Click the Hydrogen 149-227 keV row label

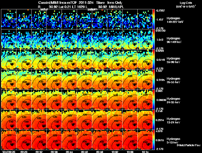tap(175, 20)
